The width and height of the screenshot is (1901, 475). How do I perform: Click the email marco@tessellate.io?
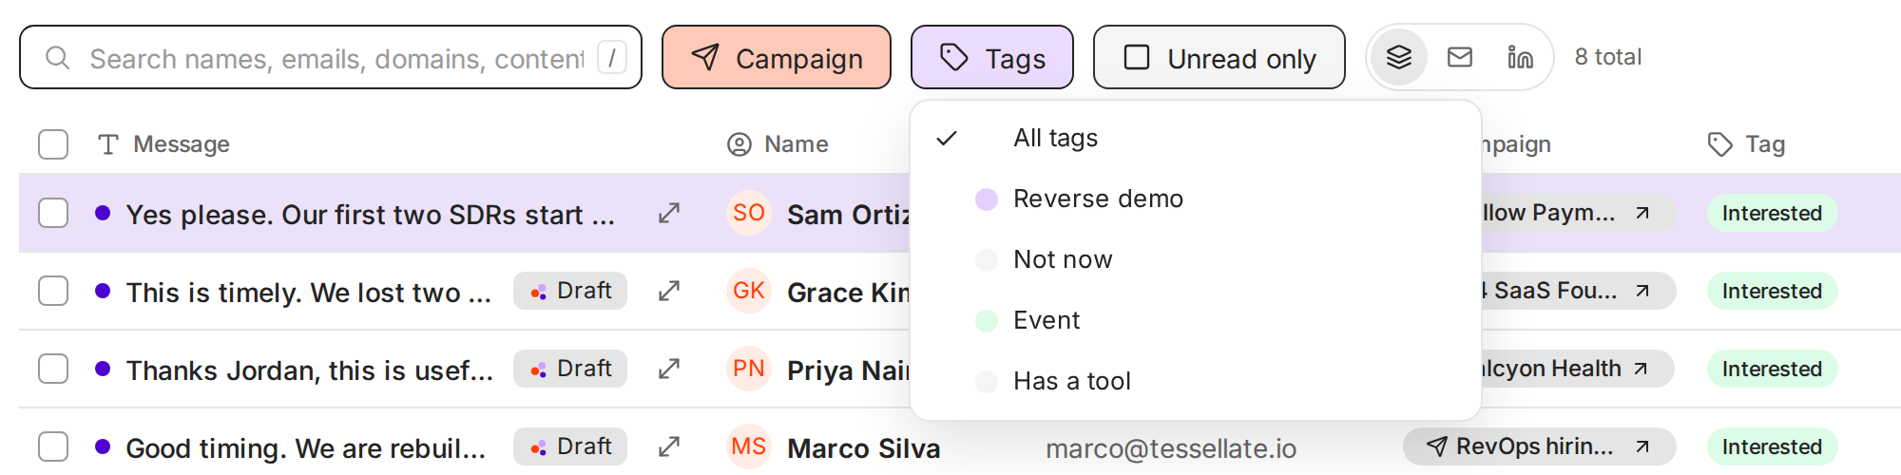(1171, 448)
